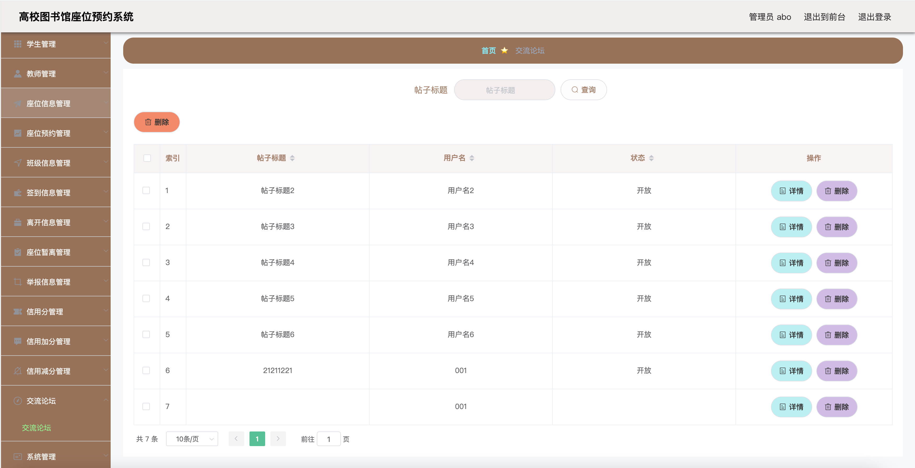
Task: Check the 帖子标题2 row checkbox
Action: [146, 191]
